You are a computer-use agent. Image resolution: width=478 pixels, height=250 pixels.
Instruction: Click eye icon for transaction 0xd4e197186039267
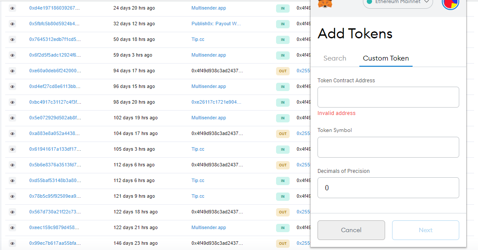click(12, 8)
